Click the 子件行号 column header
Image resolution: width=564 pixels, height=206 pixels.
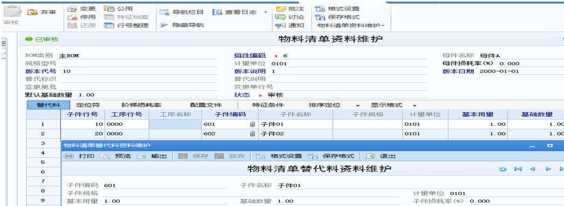tap(82, 115)
